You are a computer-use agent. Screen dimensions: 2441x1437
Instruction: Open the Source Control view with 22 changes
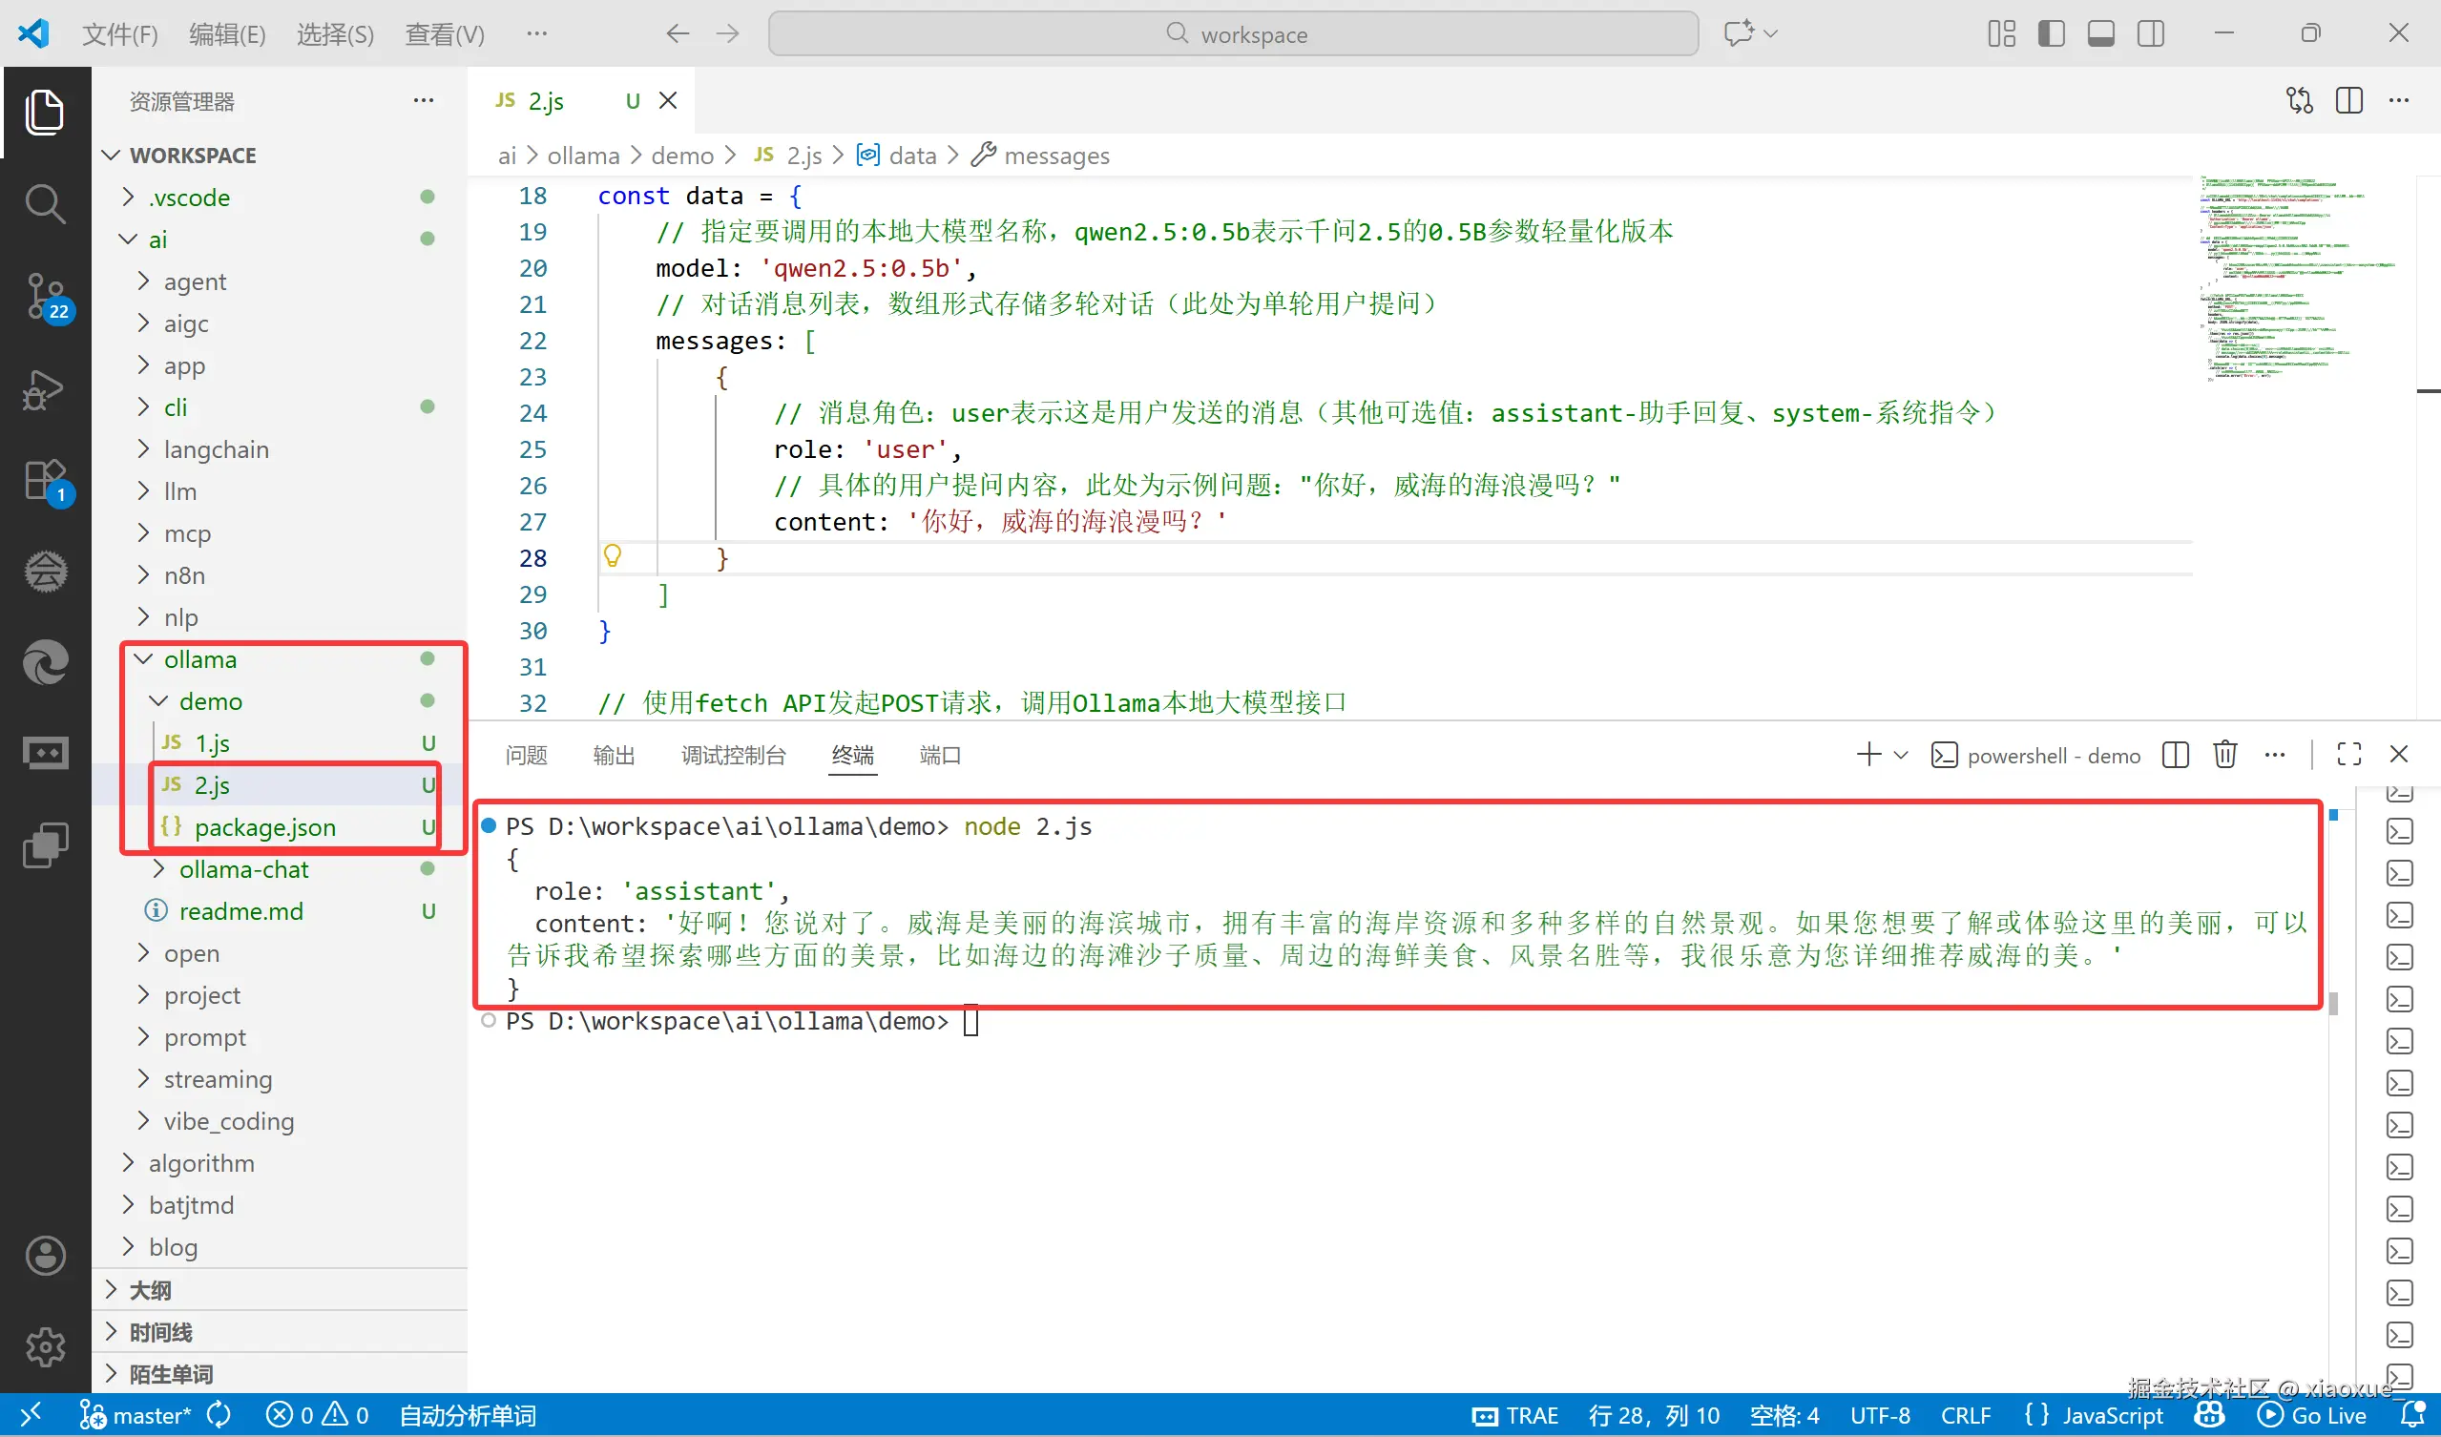(46, 298)
